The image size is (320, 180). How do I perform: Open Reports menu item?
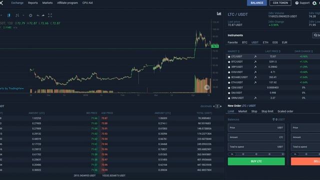click(33, 3)
